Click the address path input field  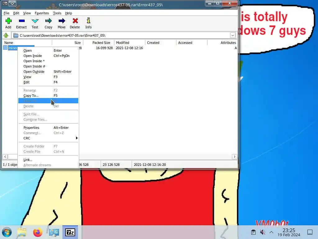point(124,35)
